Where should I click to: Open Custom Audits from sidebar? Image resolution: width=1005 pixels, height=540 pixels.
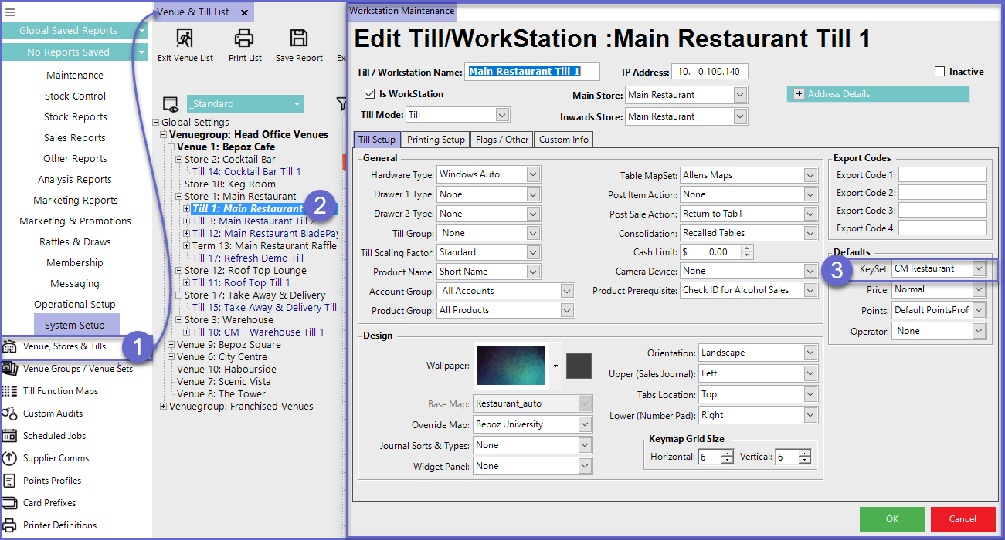click(x=53, y=413)
